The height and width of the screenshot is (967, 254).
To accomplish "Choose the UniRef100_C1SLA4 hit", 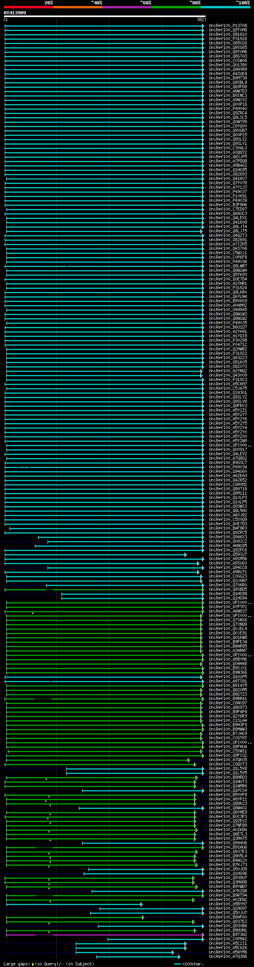I will pos(228,721).
